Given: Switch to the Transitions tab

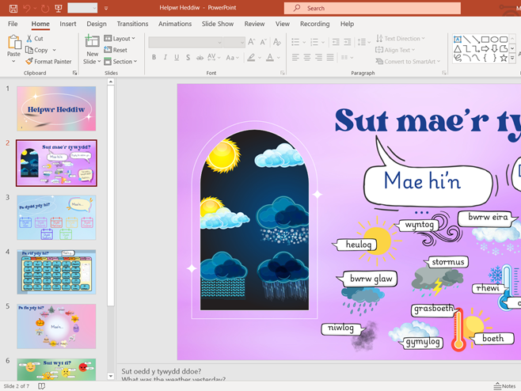Looking at the screenshot, I should [132, 24].
